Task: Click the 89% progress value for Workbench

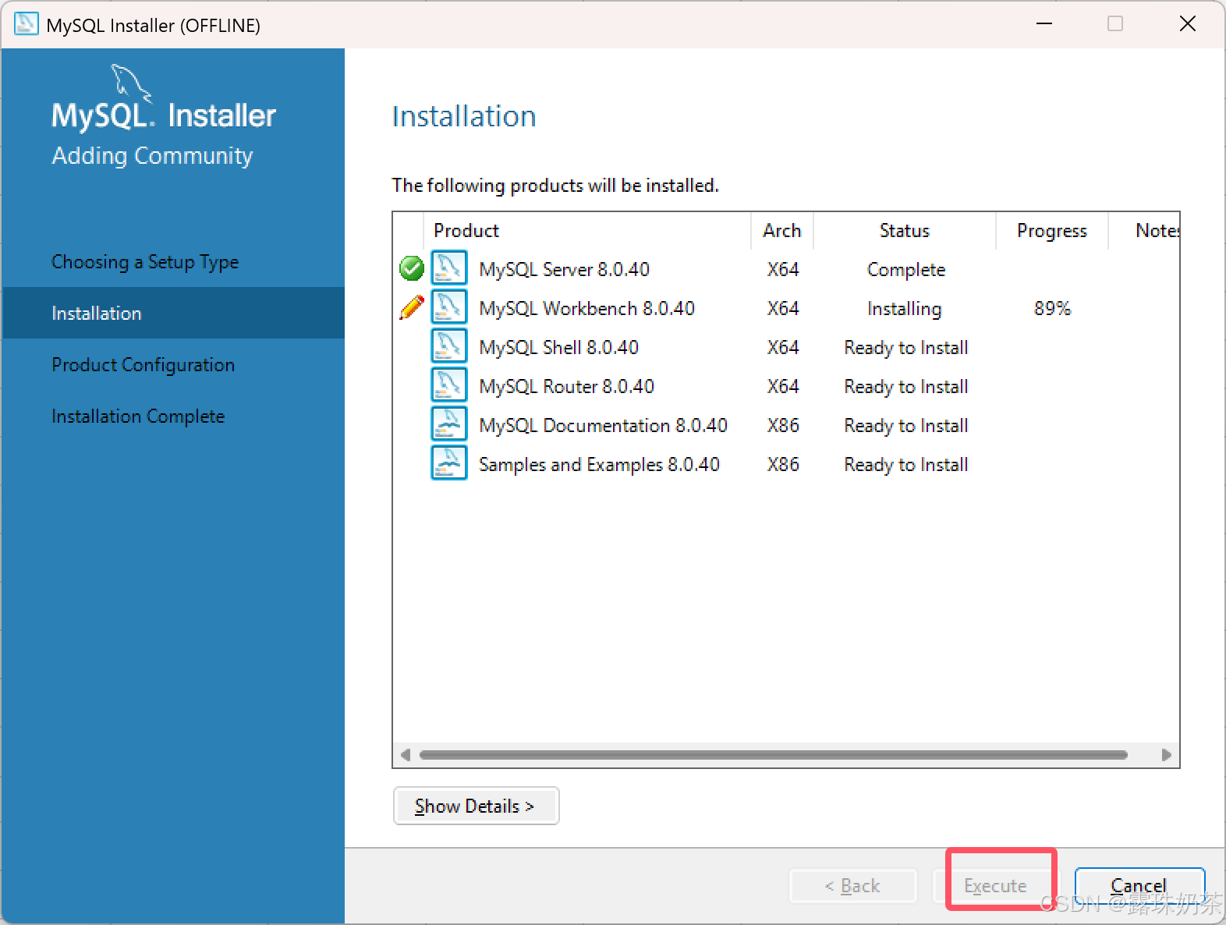Action: point(1052,308)
